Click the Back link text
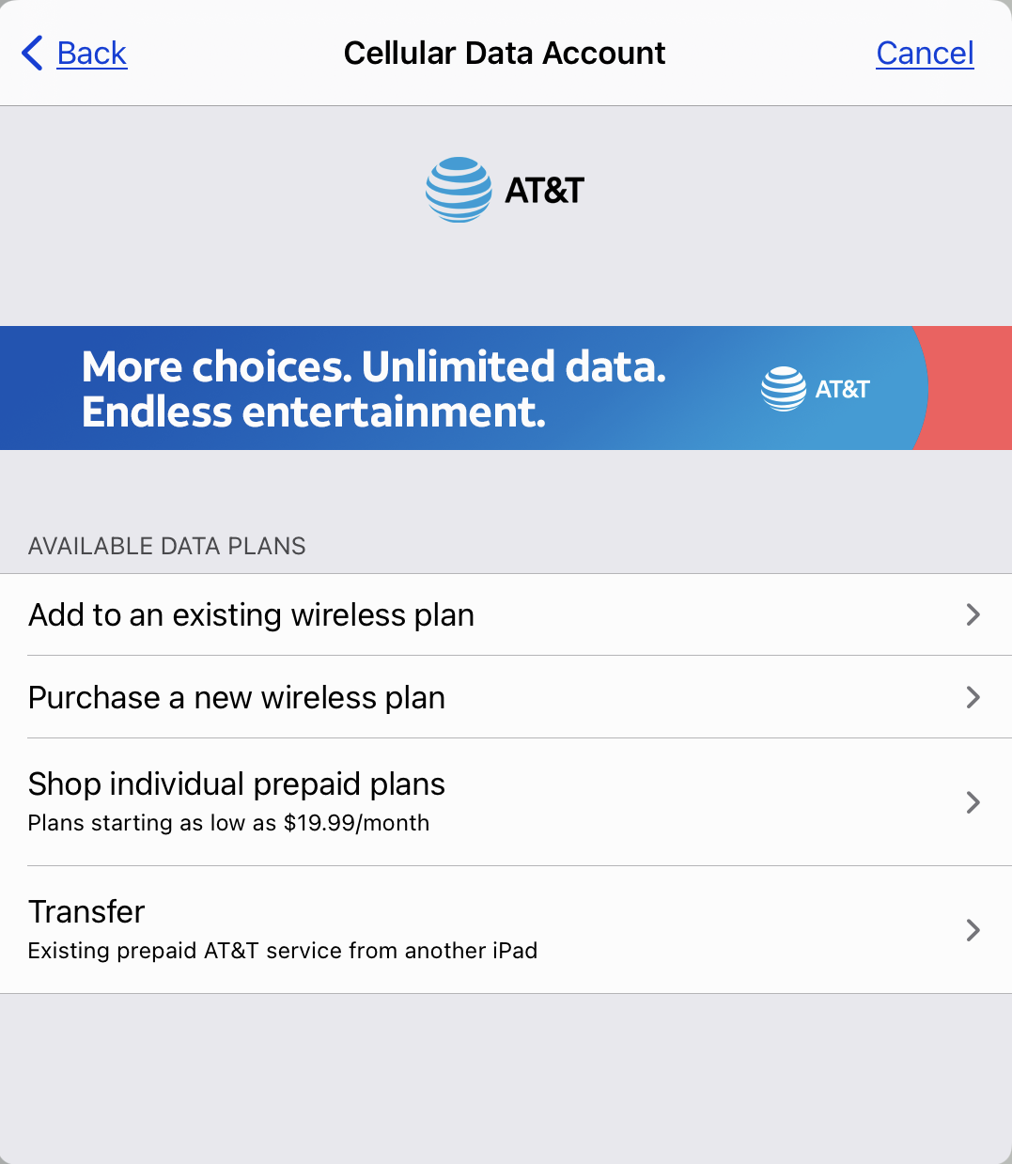1012x1164 pixels. (x=92, y=54)
